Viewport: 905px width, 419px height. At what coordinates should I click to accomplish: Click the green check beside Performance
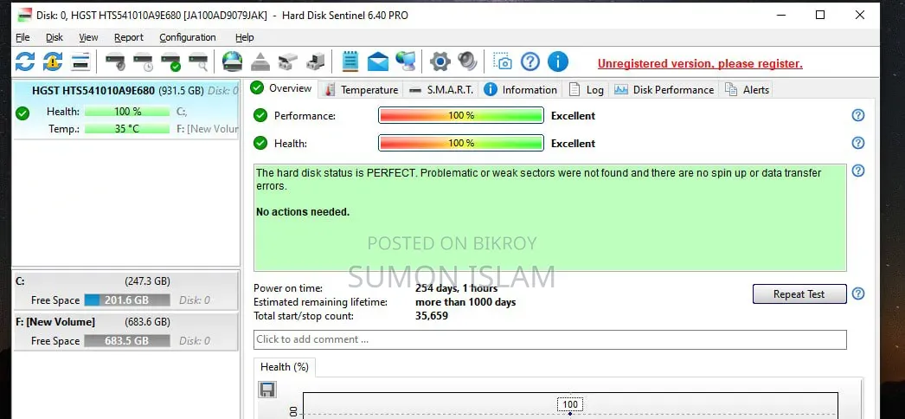(x=260, y=115)
